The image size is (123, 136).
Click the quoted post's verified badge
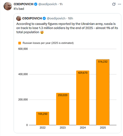44,18
